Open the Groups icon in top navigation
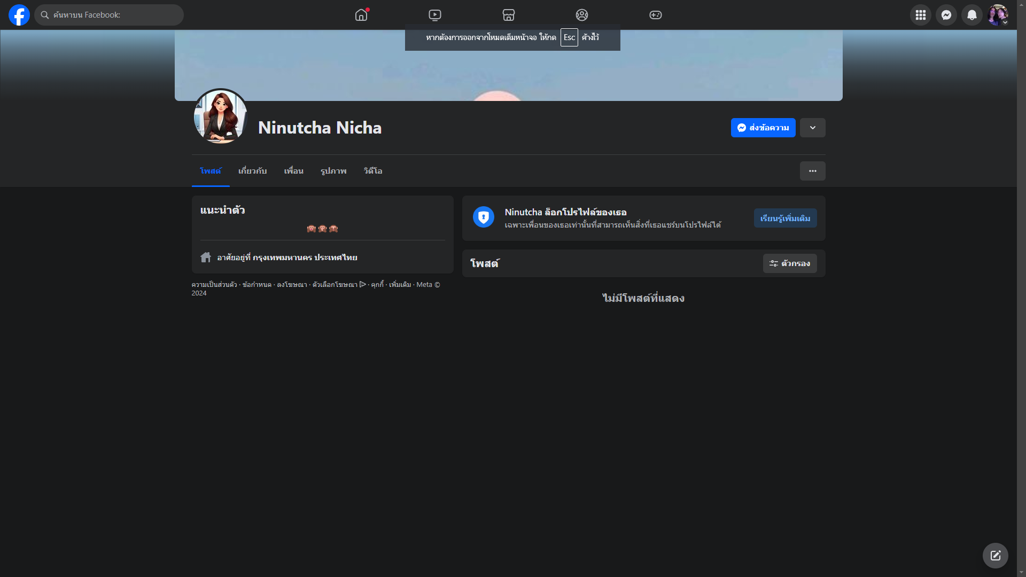The height and width of the screenshot is (577, 1026). pyautogui.click(x=582, y=15)
